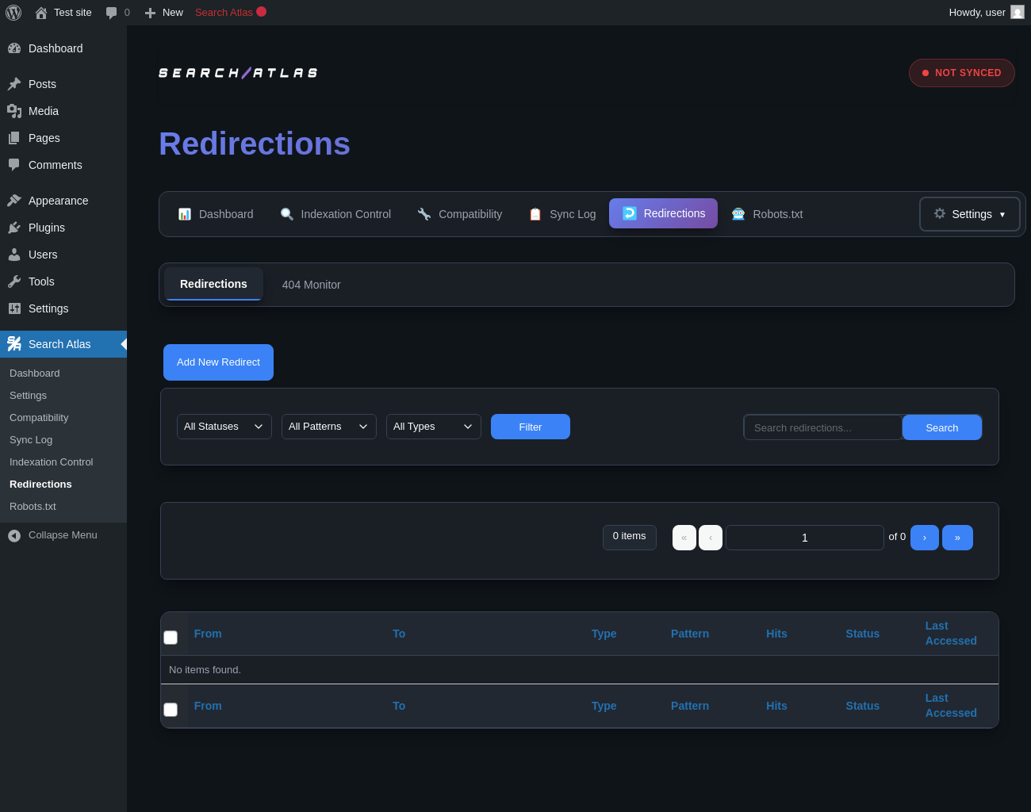Sort by Status column in table header

pos(863,634)
